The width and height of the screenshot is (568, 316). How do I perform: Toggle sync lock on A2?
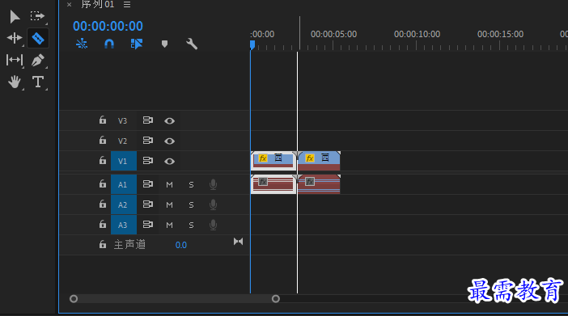(x=147, y=204)
